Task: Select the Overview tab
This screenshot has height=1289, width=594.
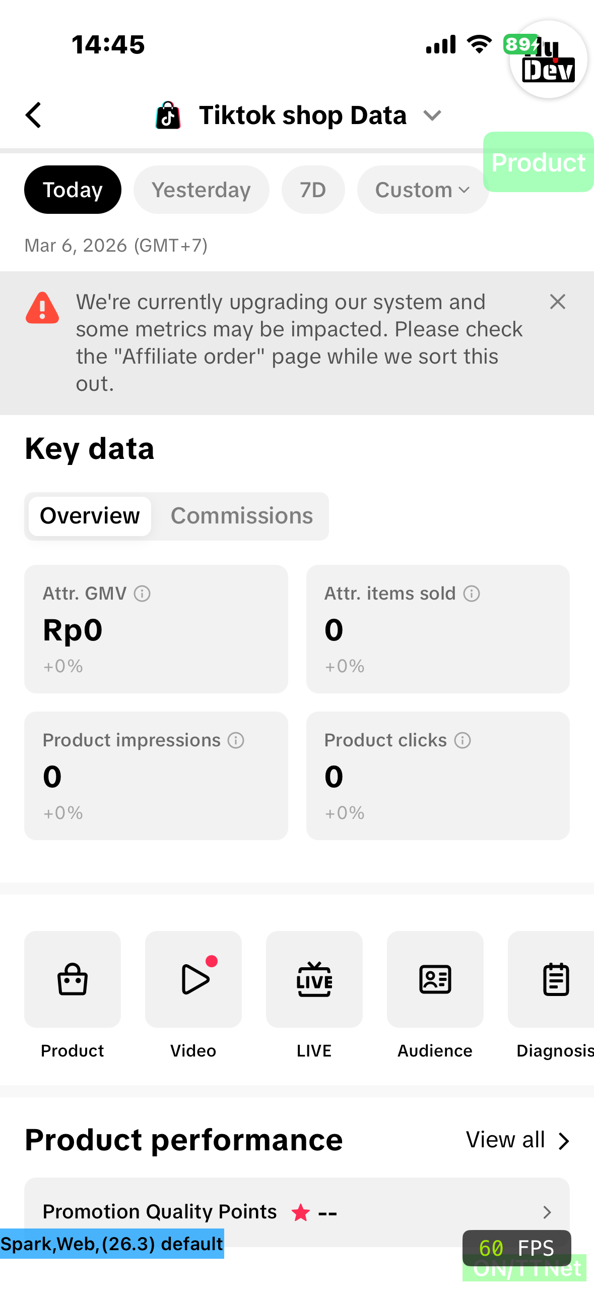Action: coord(90,516)
